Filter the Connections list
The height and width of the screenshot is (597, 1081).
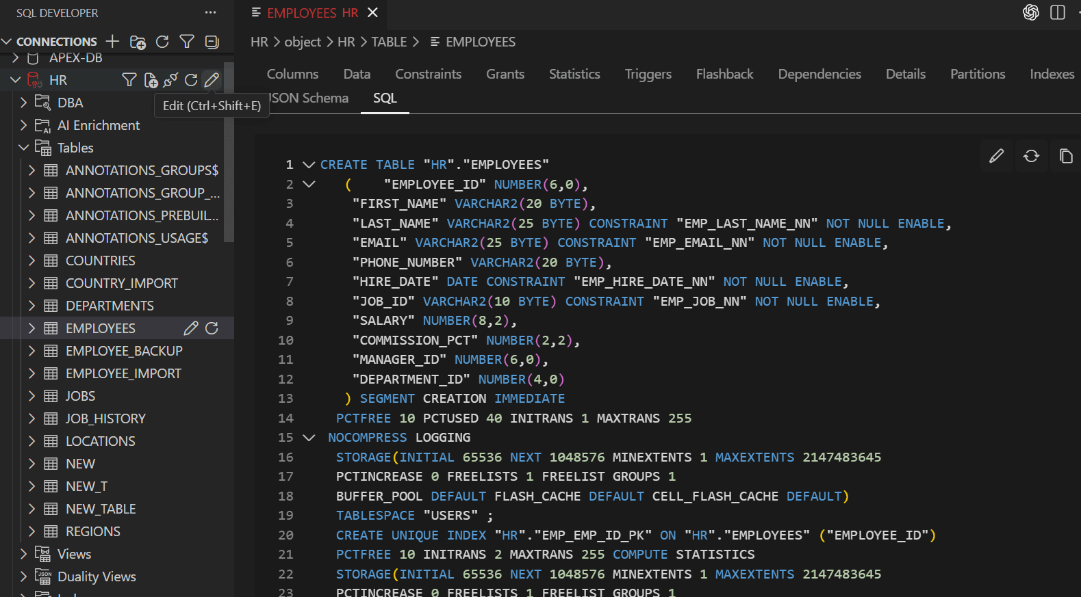[x=187, y=42]
